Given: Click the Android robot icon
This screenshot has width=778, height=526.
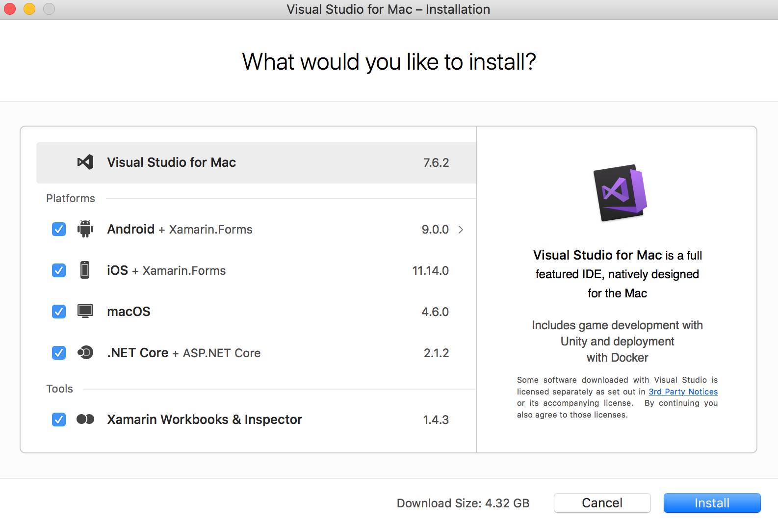Looking at the screenshot, I should coord(85,229).
